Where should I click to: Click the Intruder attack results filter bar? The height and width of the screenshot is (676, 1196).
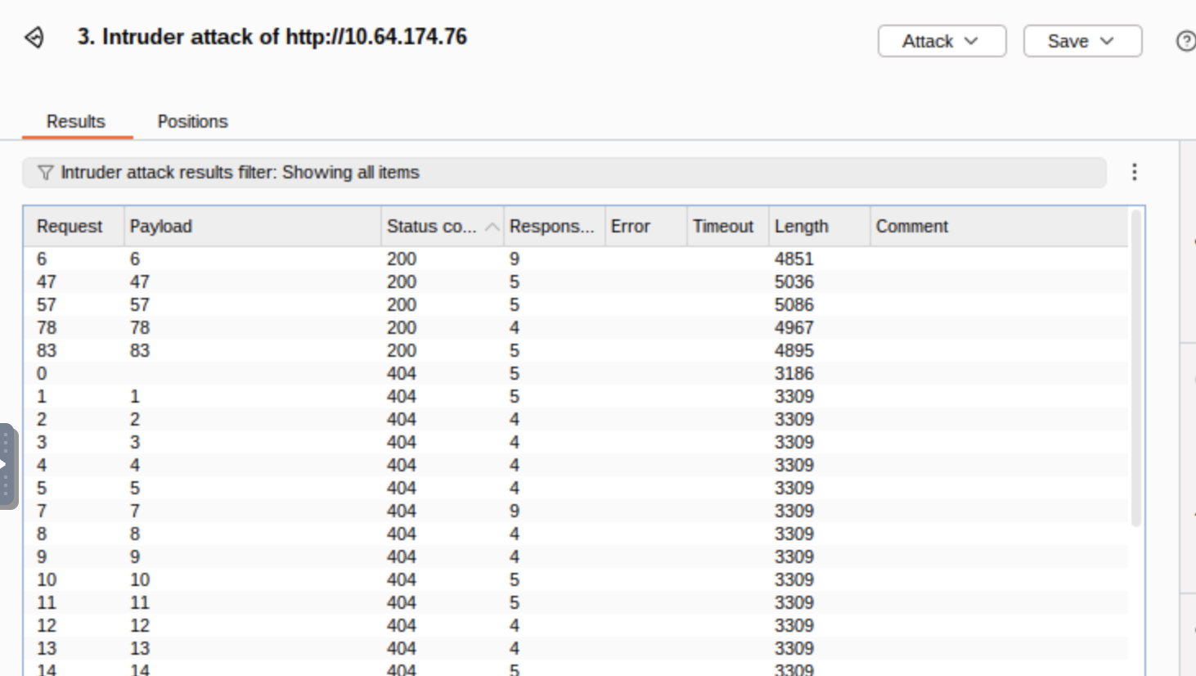pos(327,173)
